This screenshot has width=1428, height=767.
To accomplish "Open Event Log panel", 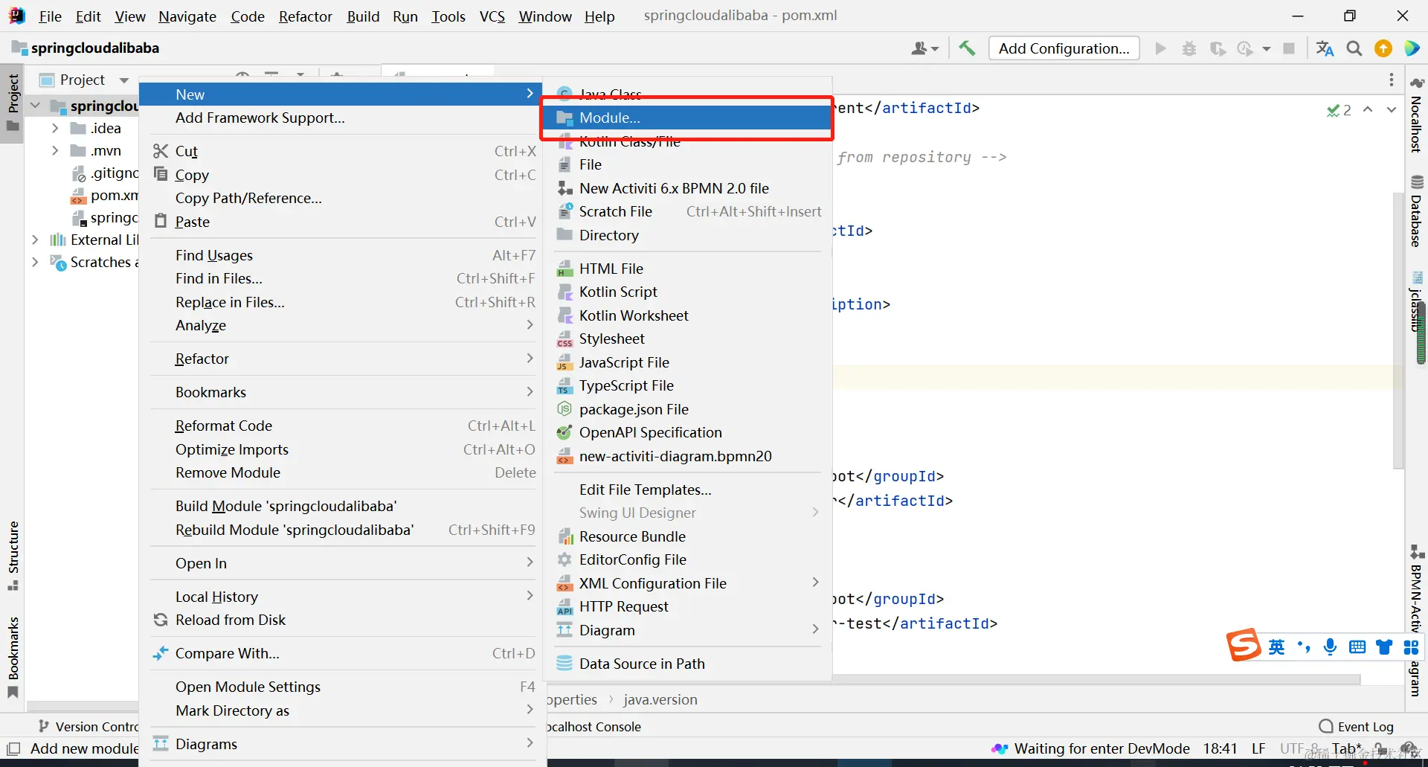I will (1356, 727).
